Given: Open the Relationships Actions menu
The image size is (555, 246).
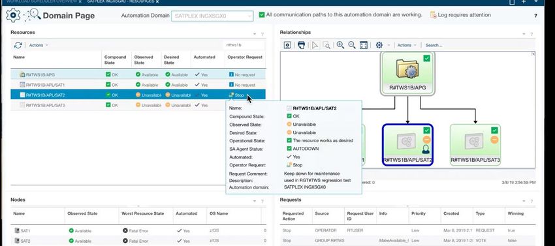Looking at the screenshot, I should (407, 45).
